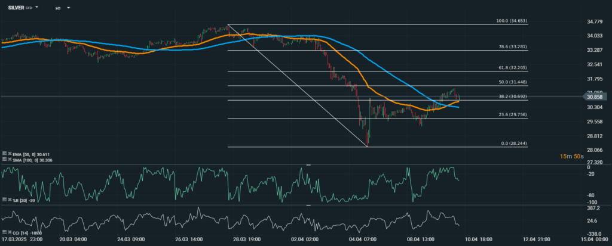The width and height of the screenshot is (612, 246).
Task: Expand the SILVER symbol dropdown arrow
Action: [x=37, y=8]
